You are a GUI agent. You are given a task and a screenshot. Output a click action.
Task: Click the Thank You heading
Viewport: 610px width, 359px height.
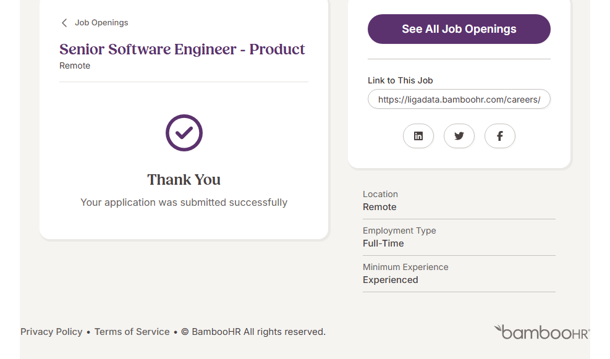pos(184,180)
